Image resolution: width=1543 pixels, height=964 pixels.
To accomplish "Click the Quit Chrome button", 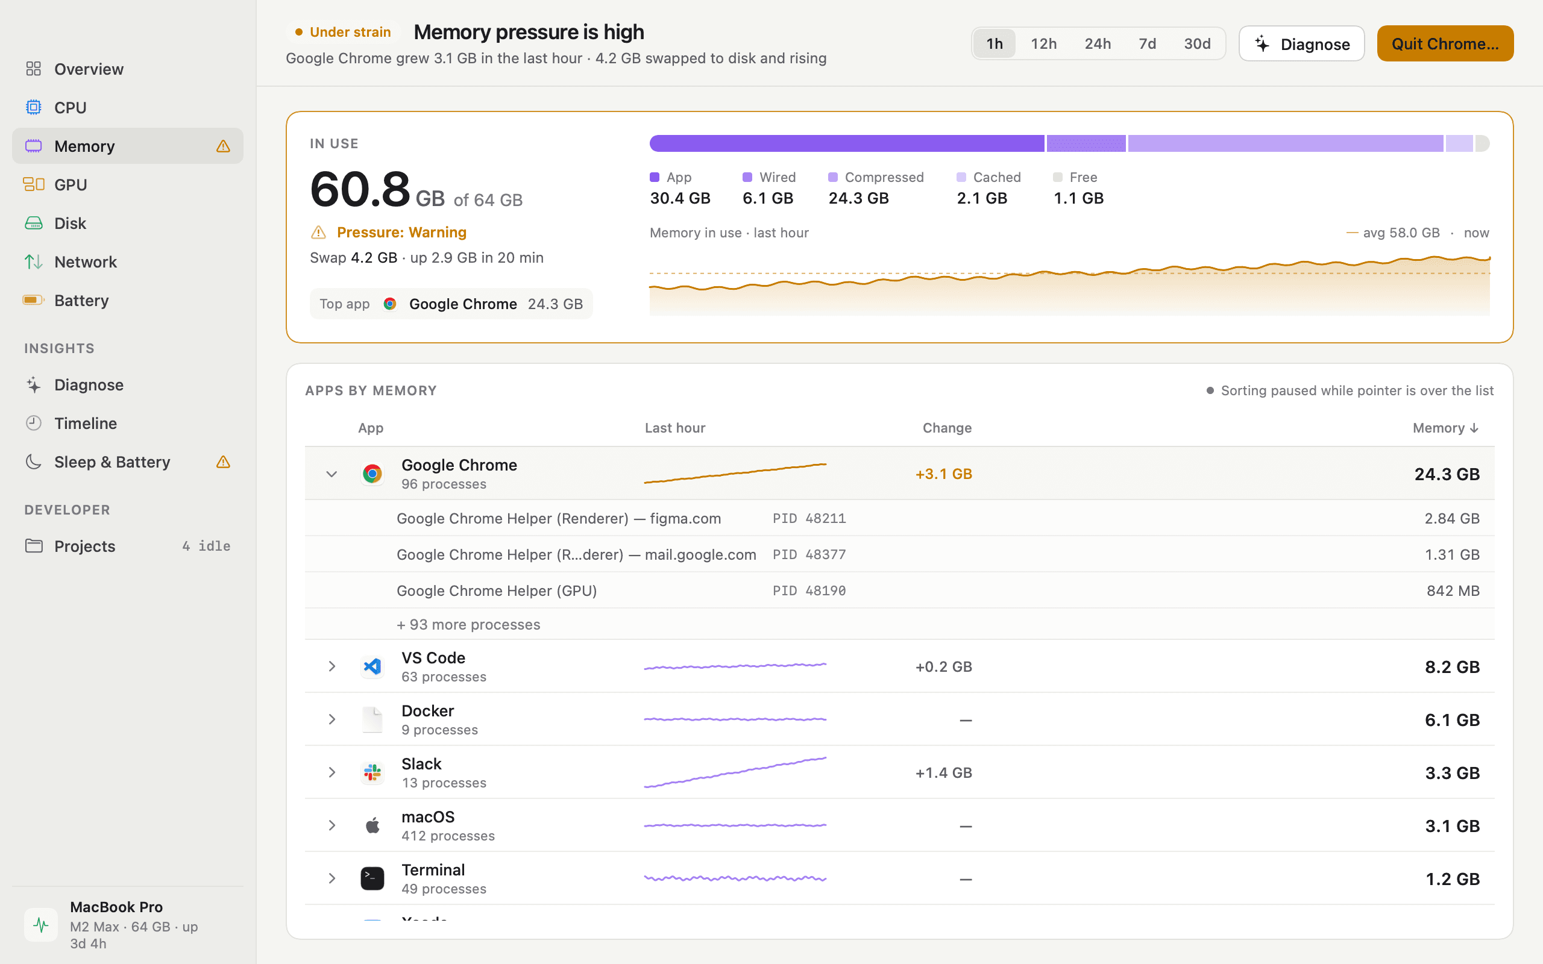I will click(1445, 43).
